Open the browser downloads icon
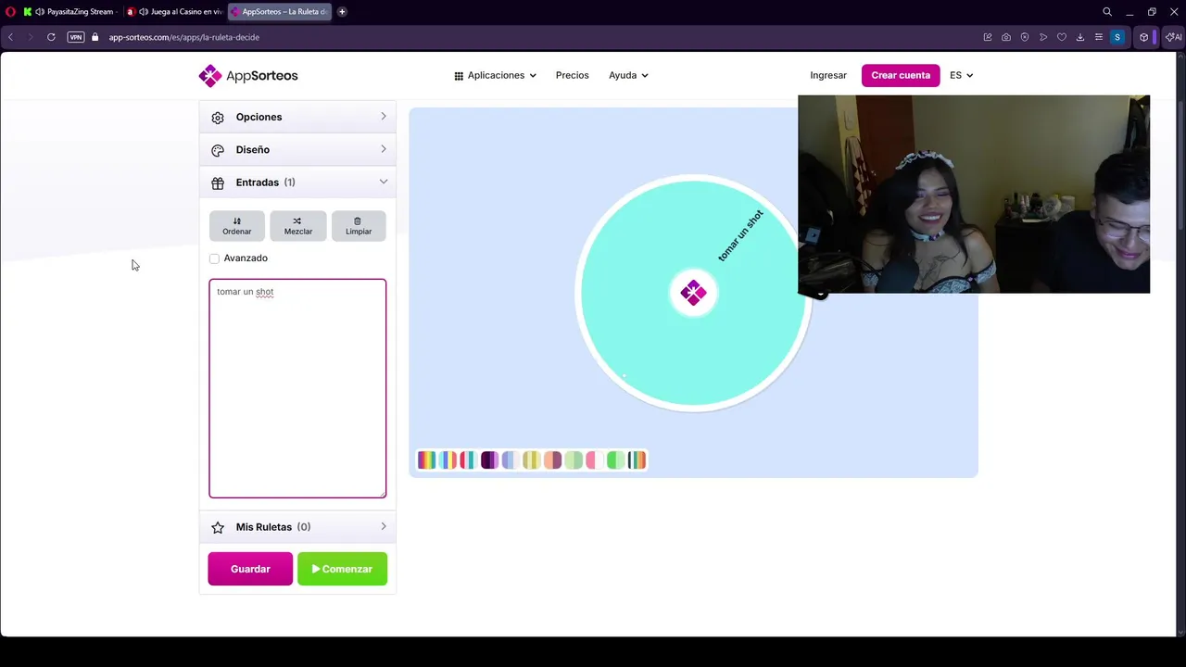The image size is (1186, 667). 1080,37
